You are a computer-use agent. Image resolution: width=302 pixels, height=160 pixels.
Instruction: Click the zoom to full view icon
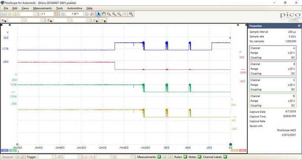pyautogui.click(x=131, y=14)
